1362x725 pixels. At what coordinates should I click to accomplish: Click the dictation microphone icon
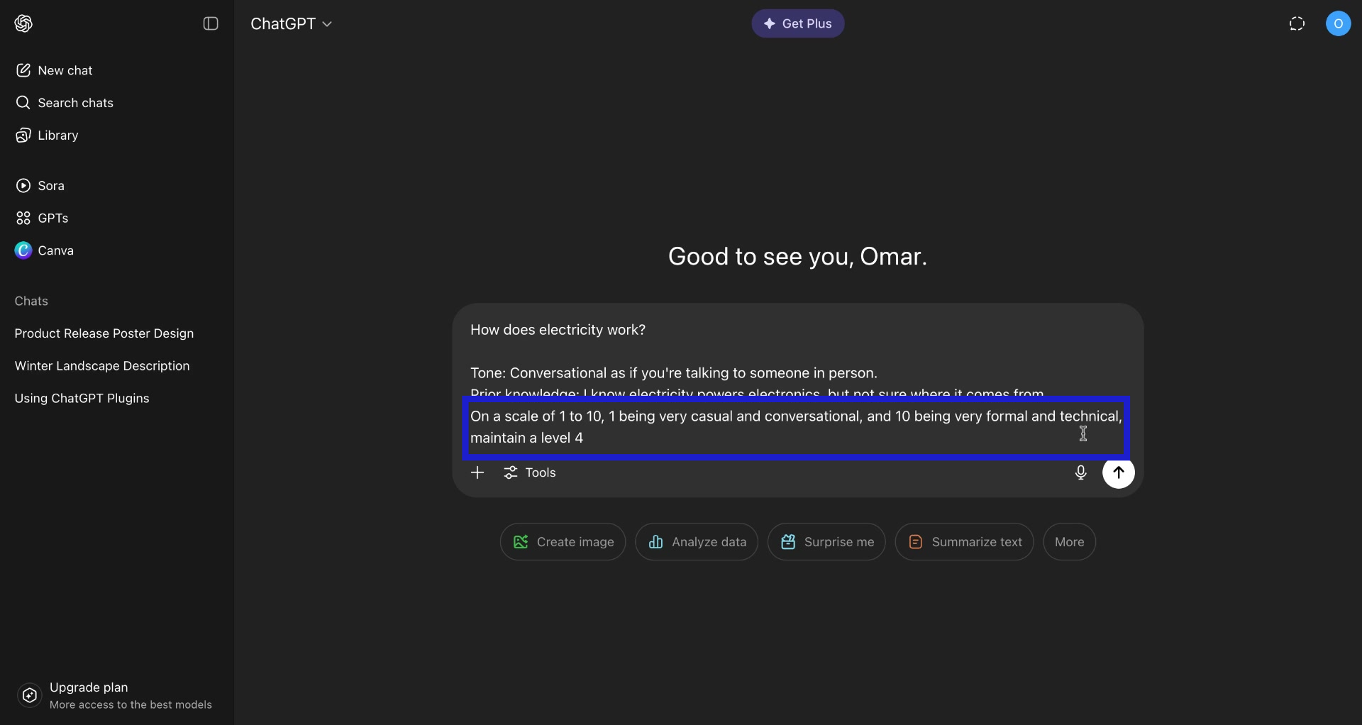(1080, 473)
